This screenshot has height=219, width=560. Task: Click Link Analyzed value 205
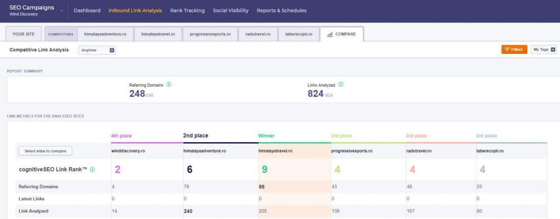pyautogui.click(x=263, y=211)
